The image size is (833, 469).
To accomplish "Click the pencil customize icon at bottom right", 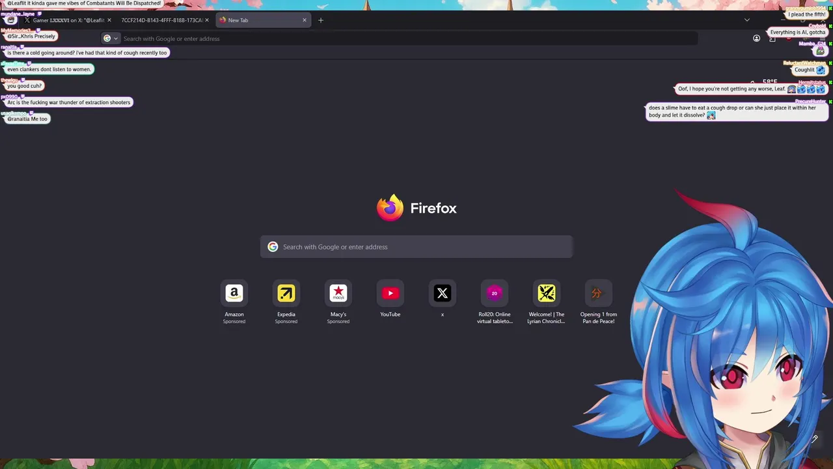I will tap(814, 439).
